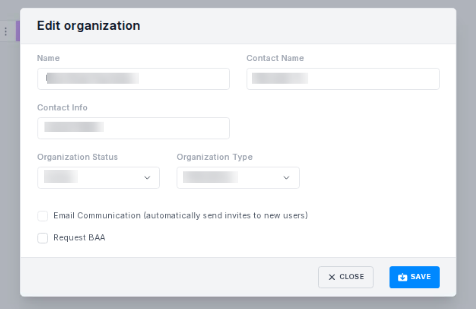
Task: Click the Organization Type chevron arrow
Action: [x=286, y=178]
